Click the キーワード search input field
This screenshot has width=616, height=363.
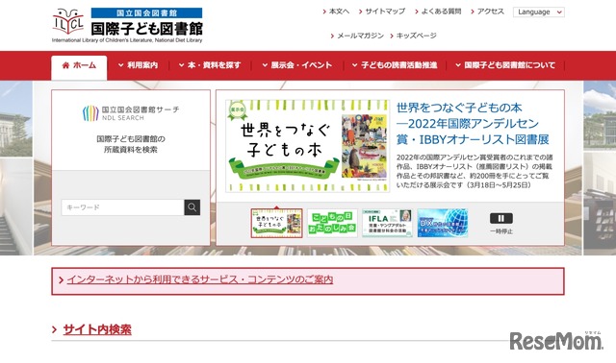[x=122, y=207]
